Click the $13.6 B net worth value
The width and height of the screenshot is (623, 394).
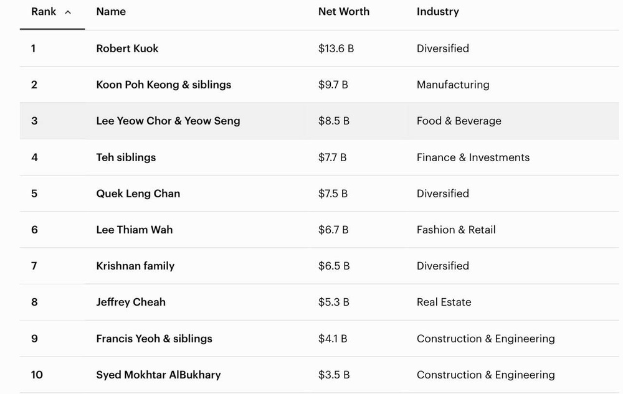(x=336, y=49)
